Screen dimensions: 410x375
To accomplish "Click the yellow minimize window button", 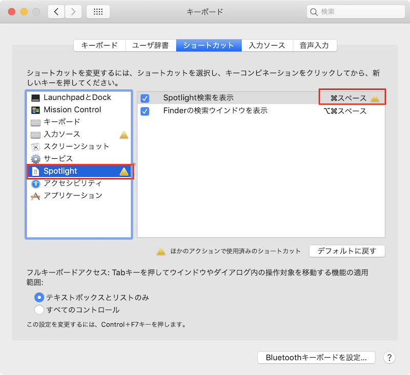I will (x=24, y=12).
